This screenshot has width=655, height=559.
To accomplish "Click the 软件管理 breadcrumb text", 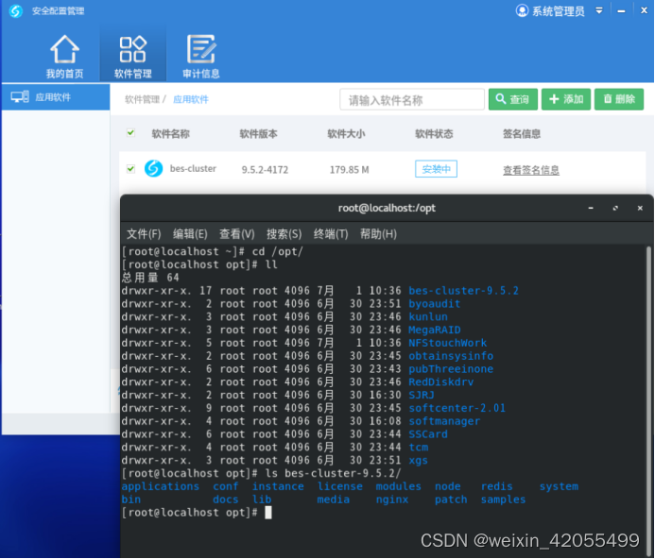I will coord(142,99).
